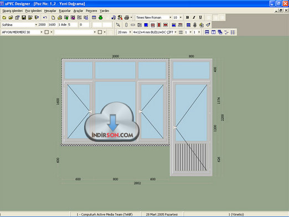Open the Softline profile series dropdown
The height and width of the screenshot is (217, 289).
[36, 25]
